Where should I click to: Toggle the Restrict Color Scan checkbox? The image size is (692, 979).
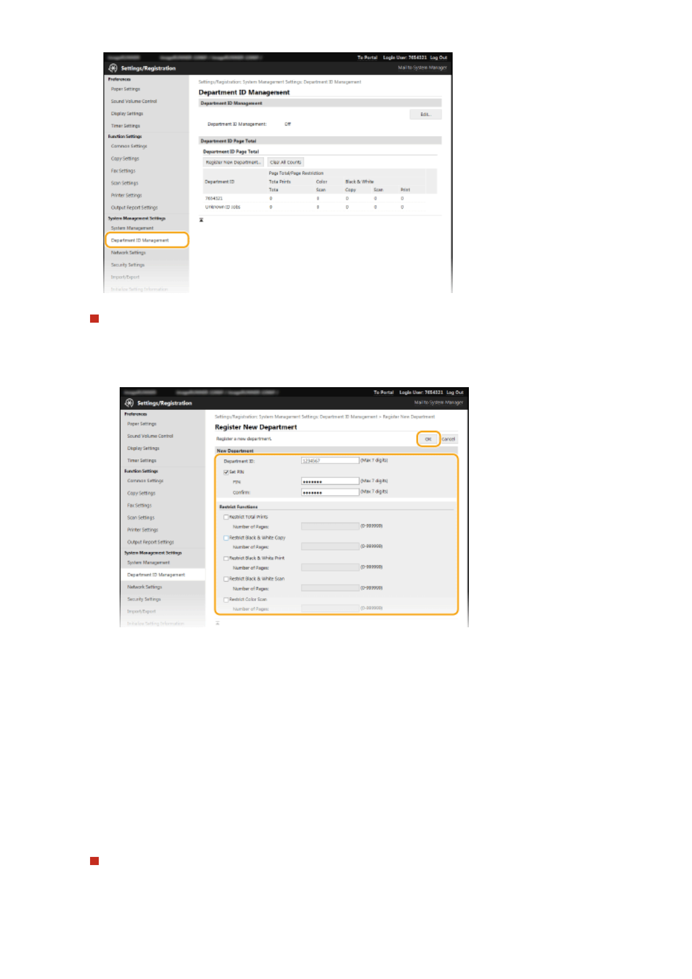point(226,599)
